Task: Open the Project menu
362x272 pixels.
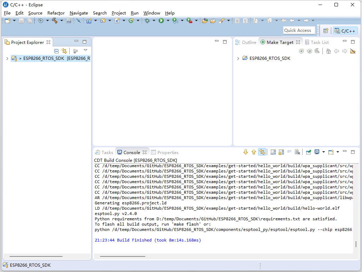Action: pos(118,13)
